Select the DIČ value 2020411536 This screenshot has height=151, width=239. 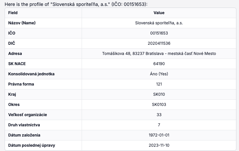159,43
